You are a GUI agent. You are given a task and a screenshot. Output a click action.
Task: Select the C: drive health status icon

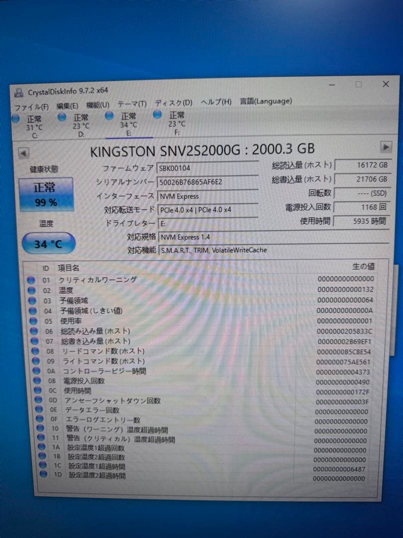(15, 117)
